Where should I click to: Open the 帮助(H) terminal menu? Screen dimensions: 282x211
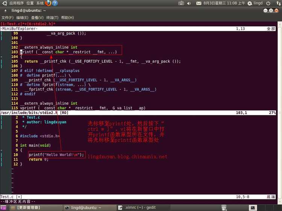67,18
